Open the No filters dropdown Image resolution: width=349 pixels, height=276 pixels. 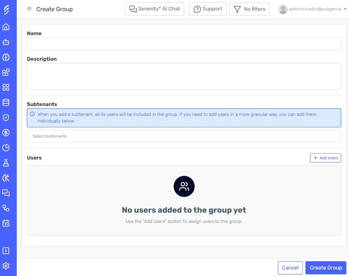pos(249,9)
